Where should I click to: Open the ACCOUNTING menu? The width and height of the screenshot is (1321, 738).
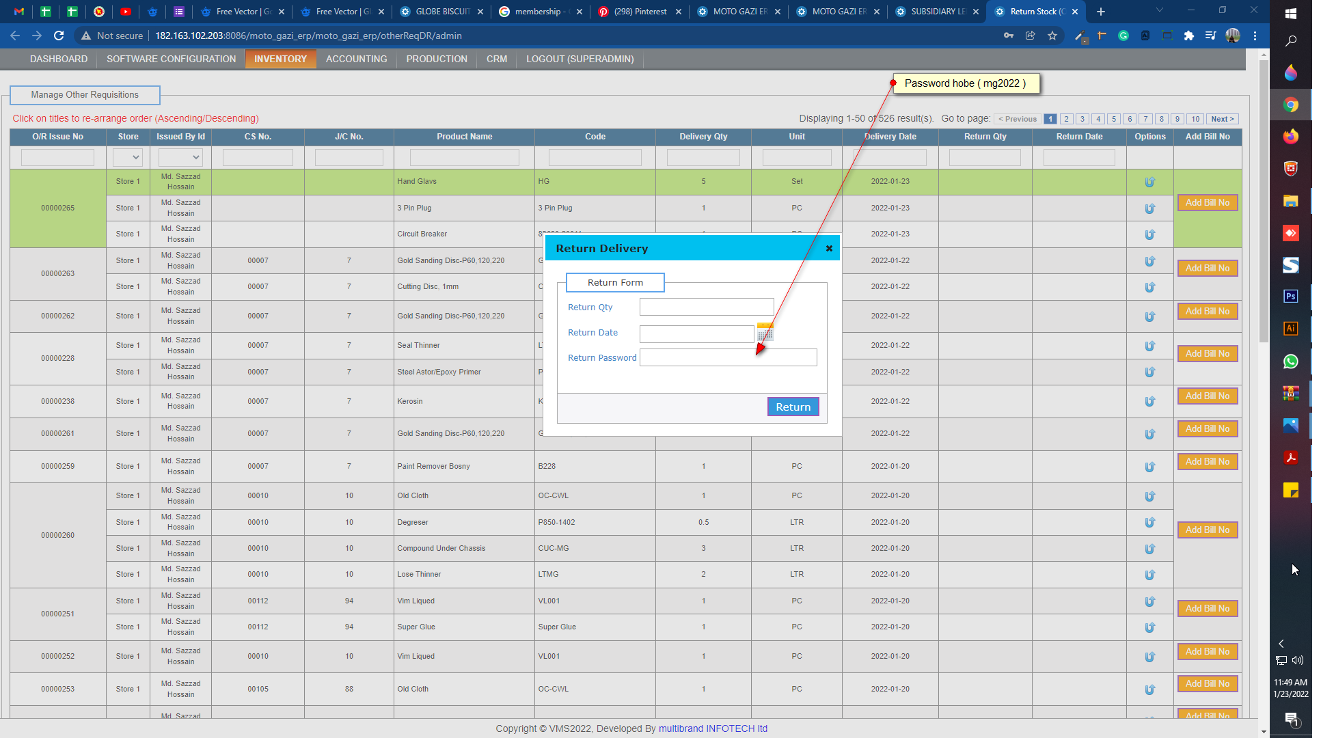[x=356, y=59]
